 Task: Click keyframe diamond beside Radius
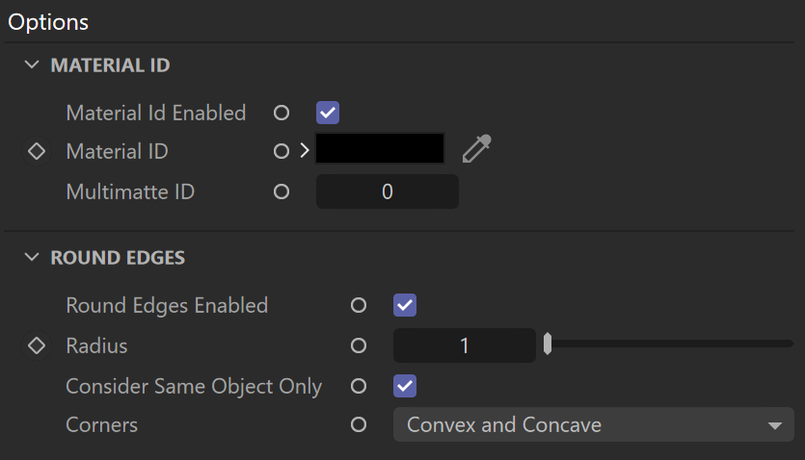37,345
